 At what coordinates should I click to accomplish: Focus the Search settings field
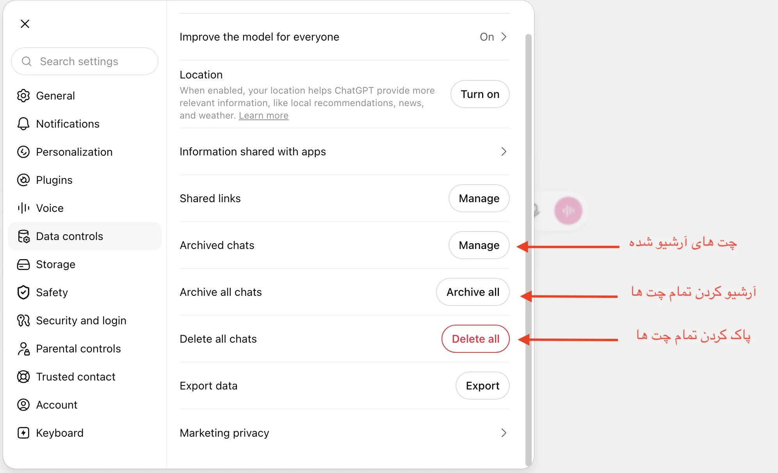coord(85,61)
